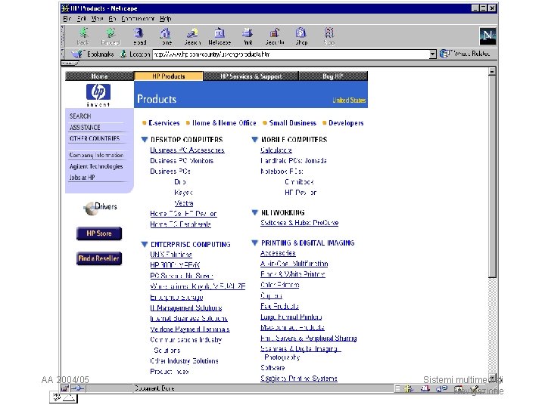
Task: Open Company Information link
Action: click(x=96, y=155)
